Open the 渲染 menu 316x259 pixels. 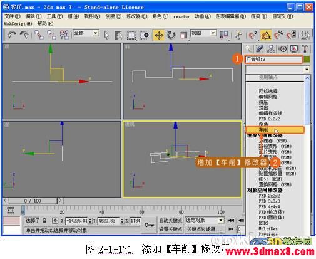(x=259, y=16)
